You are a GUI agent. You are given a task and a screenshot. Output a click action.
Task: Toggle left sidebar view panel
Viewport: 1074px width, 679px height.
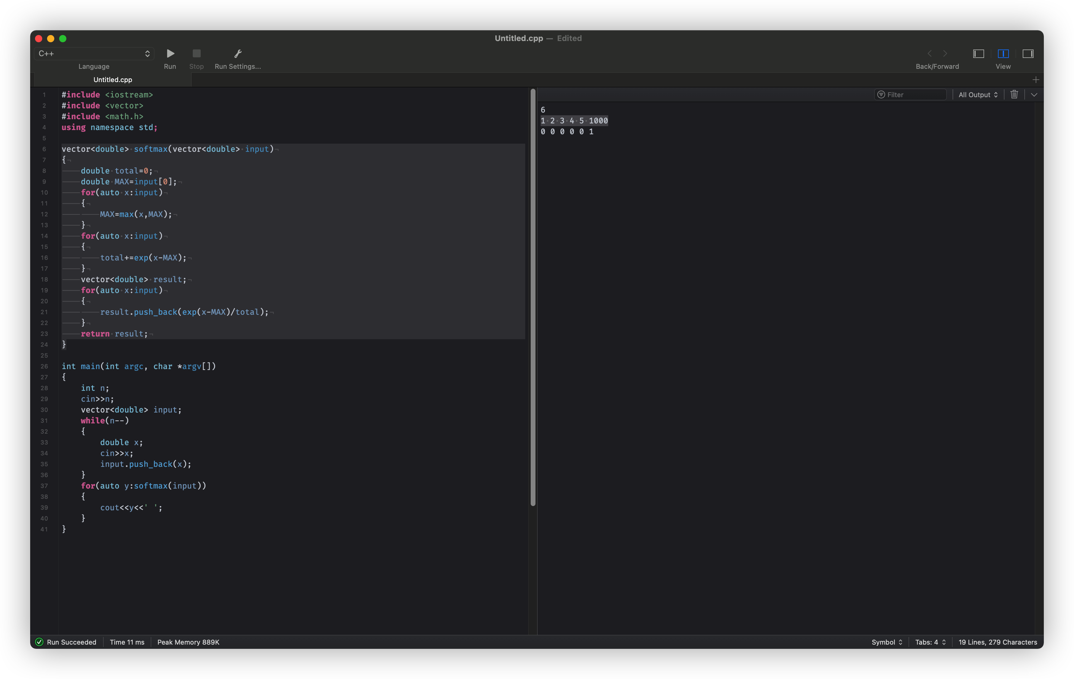(978, 53)
